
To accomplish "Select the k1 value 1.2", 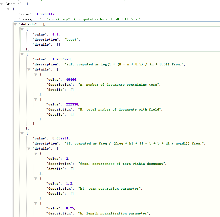I will (69, 184).
